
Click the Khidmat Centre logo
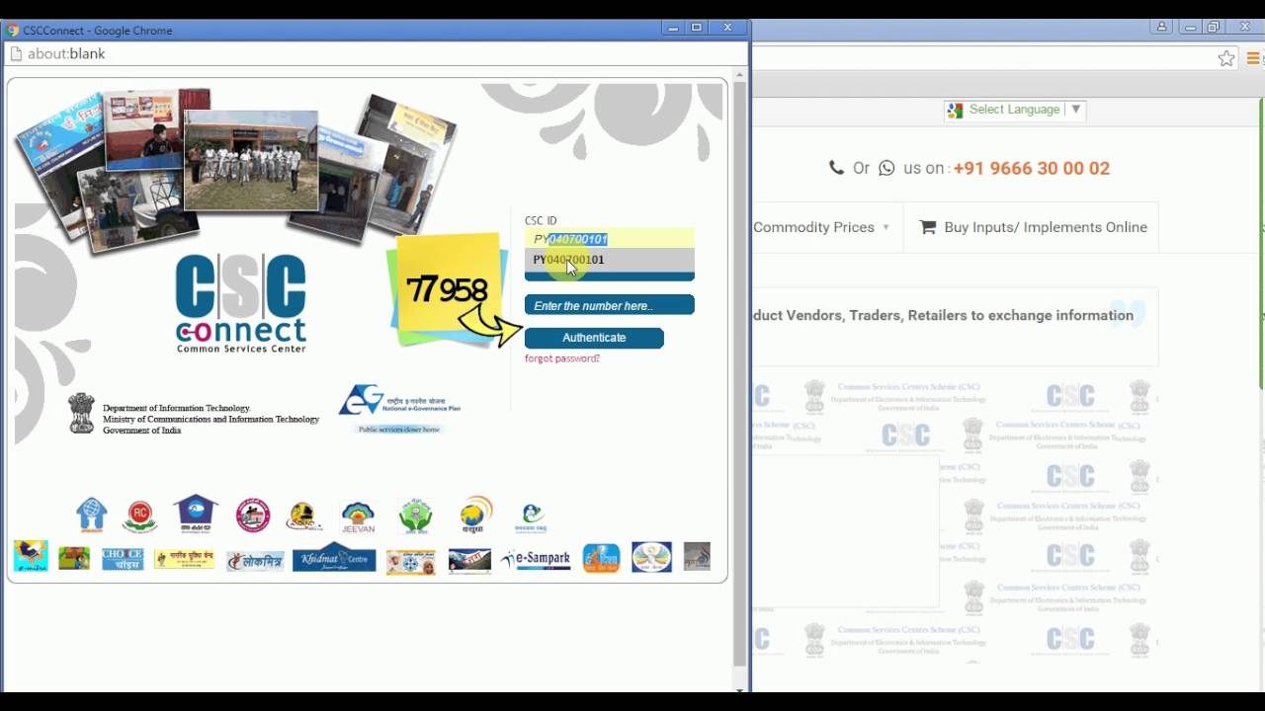click(334, 558)
